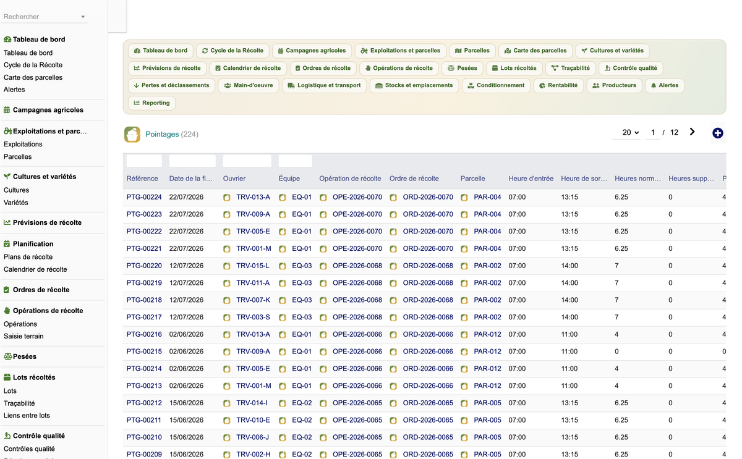Open Variétés in sidebar
Screen dimensions: 742x459
tap(16, 203)
